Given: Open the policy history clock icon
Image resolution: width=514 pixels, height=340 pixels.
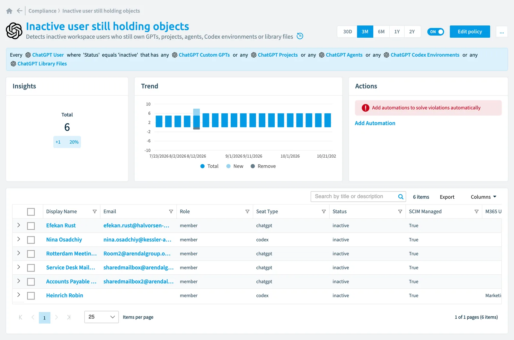Looking at the screenshot, I should (300, 36).
